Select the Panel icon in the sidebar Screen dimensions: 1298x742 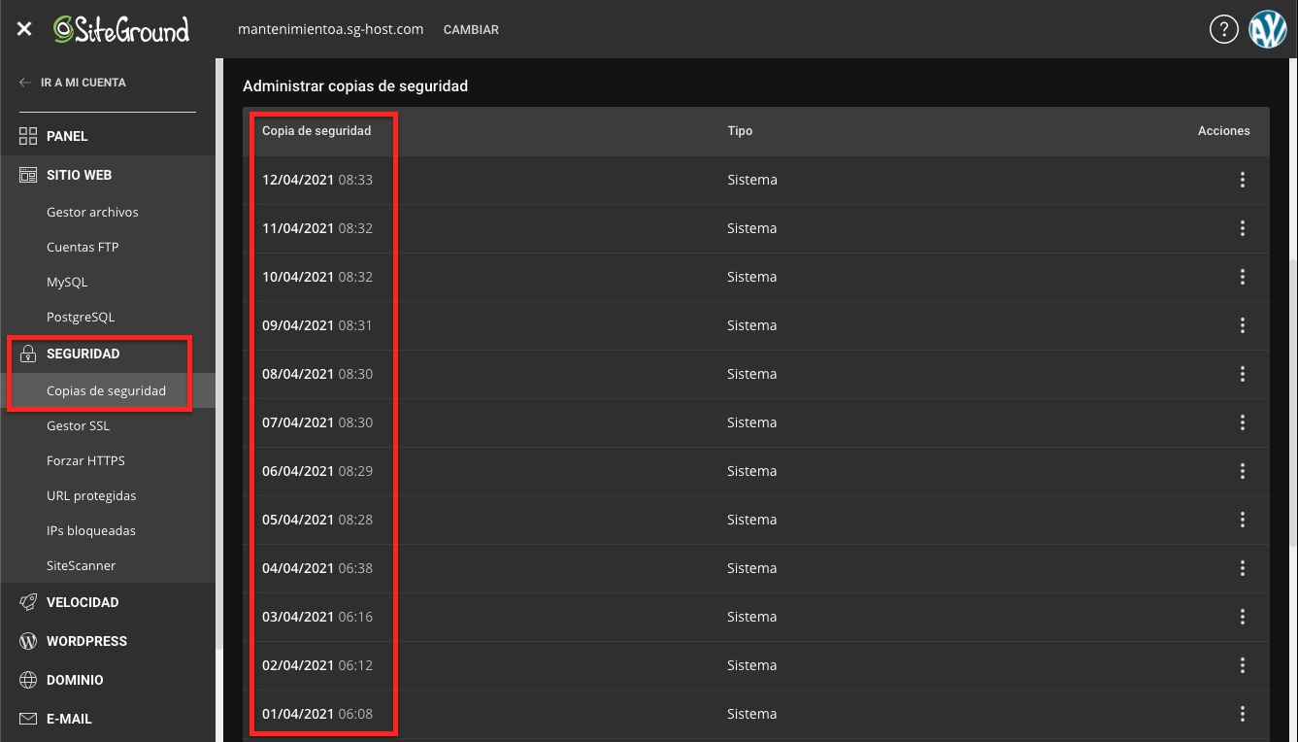28,136
